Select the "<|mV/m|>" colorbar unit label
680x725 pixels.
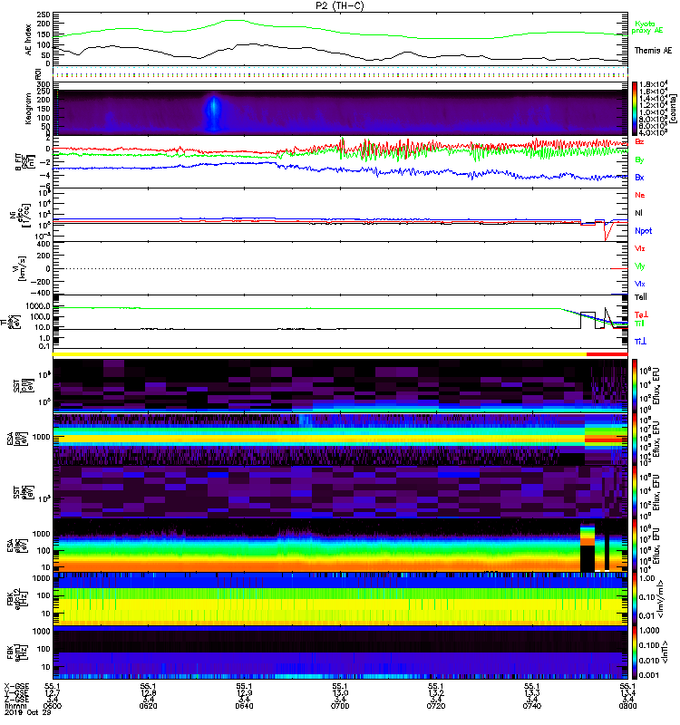tap(663, 599)
